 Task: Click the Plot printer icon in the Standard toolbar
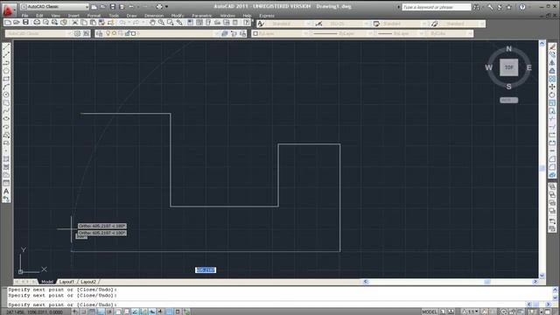click(x=37, y=23)
